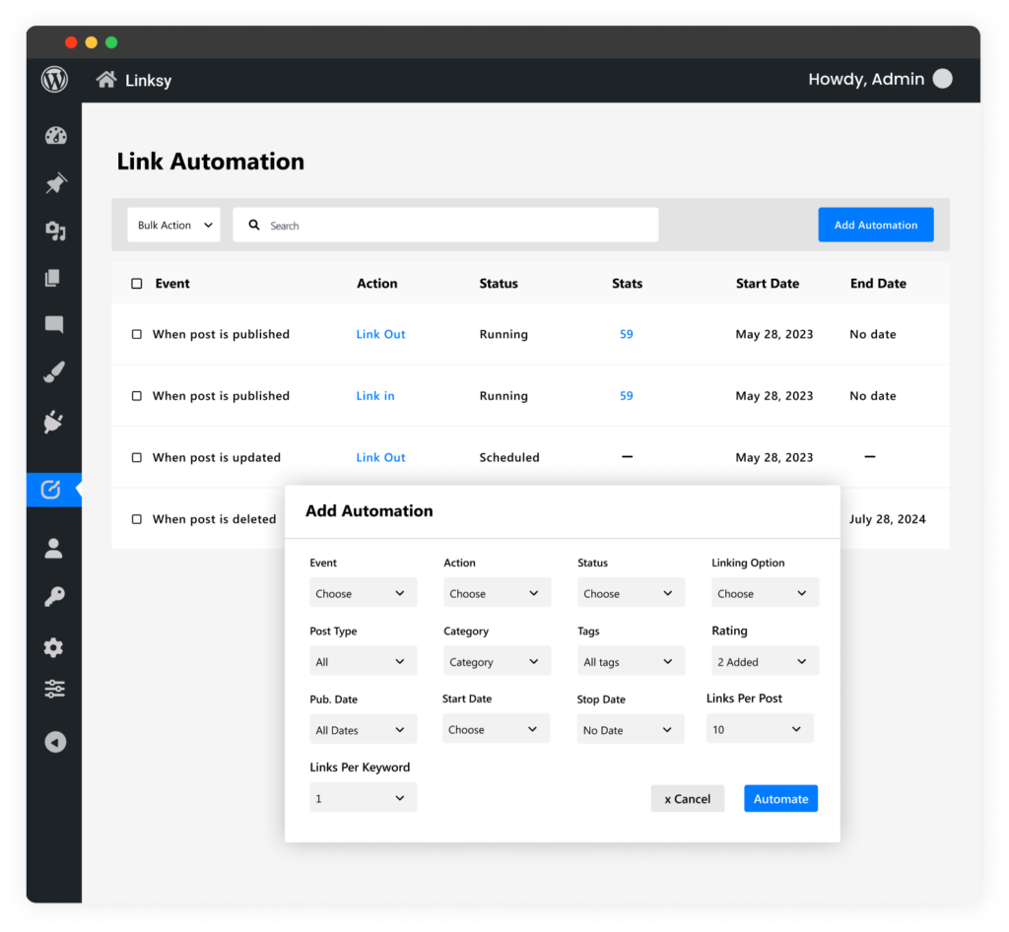Click the Scheduled status cell

point(509,458)
